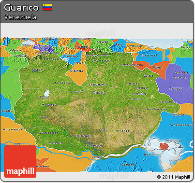The width and height of the screenshot is (195, 183).
Task: Select the Alcornocal label
Action: [99, 93]
